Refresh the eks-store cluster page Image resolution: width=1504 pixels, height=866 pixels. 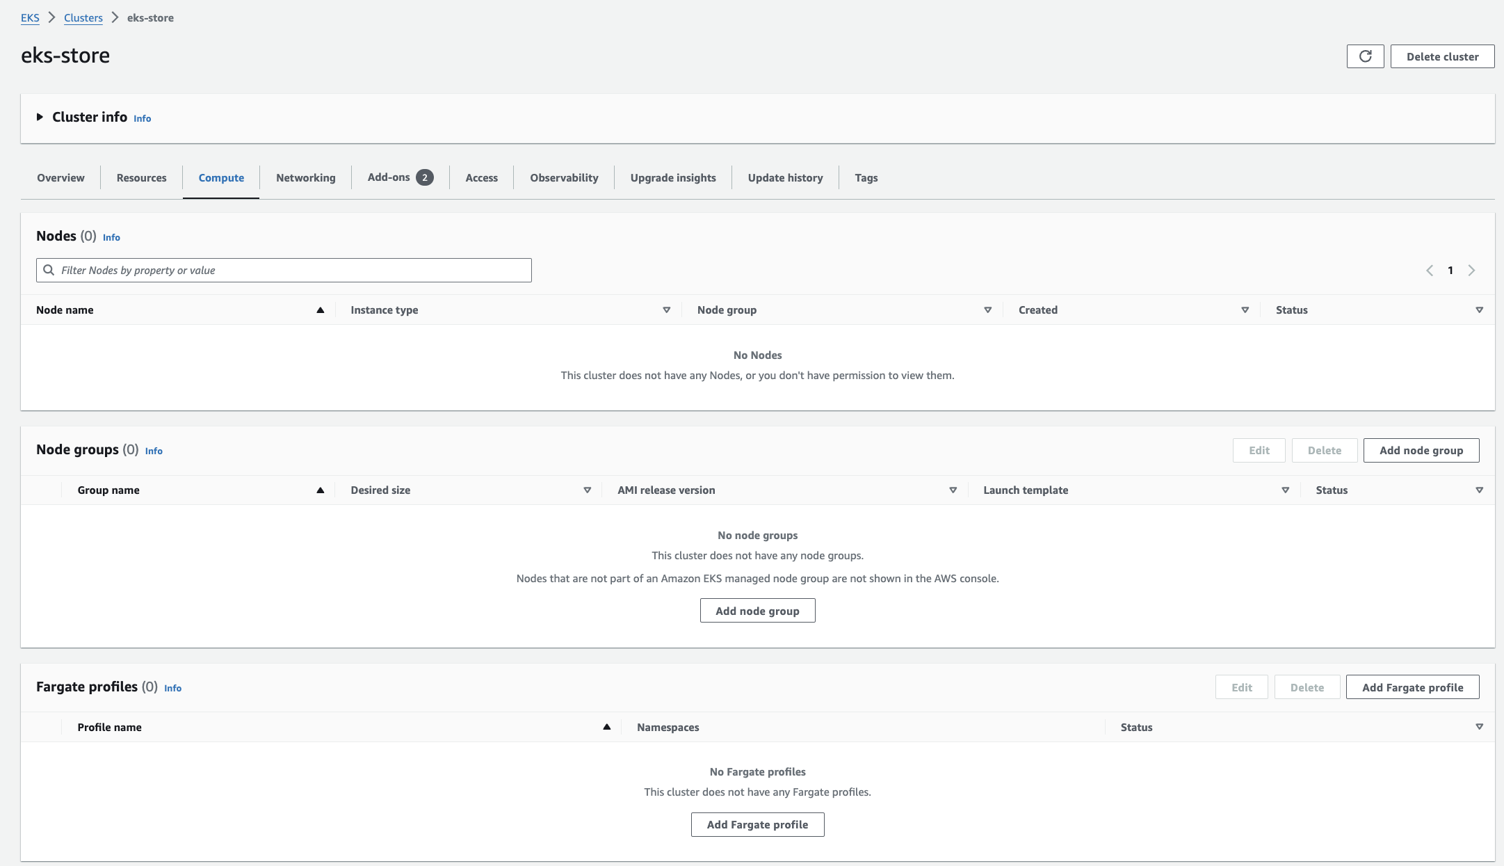pyautogui.click(x=1365, y=56)
